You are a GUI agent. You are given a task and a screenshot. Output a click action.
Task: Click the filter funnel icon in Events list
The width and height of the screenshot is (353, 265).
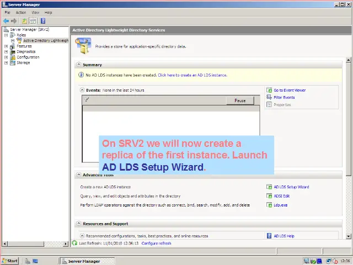click(x=87, y=99)
